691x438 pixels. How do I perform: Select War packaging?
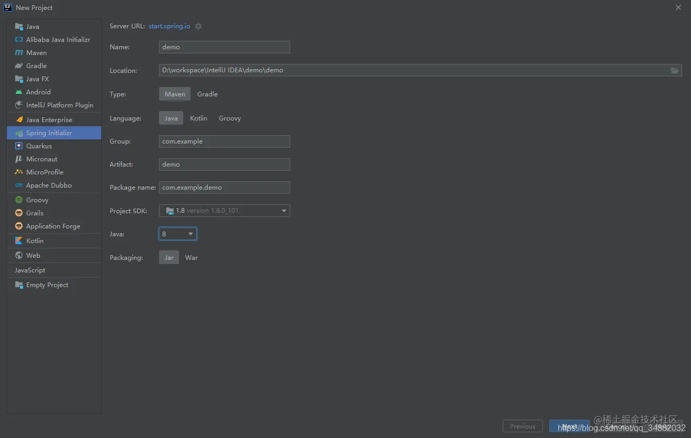coord(192,258)
